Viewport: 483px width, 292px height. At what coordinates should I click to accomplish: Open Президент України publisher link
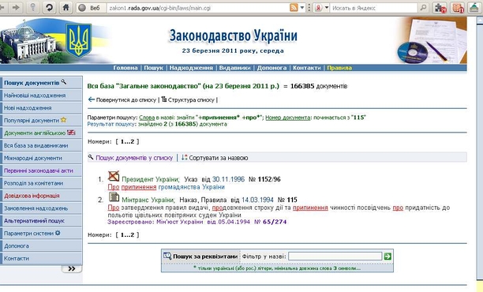click(150, 179)
